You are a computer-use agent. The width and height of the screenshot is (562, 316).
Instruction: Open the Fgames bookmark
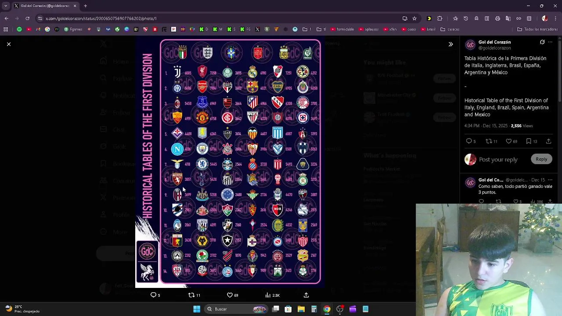(x=73, y=29)
